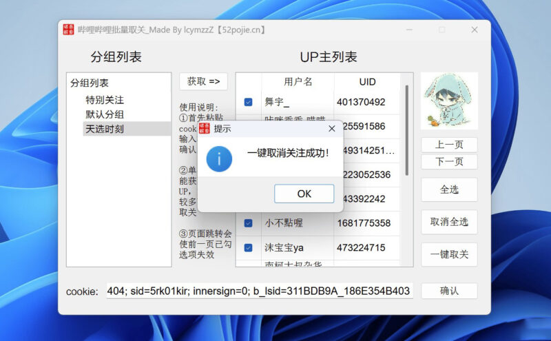The width and height of the screenshot is (551, 341).
Task: Click the 一键取关 button
Action: [449, 254]
